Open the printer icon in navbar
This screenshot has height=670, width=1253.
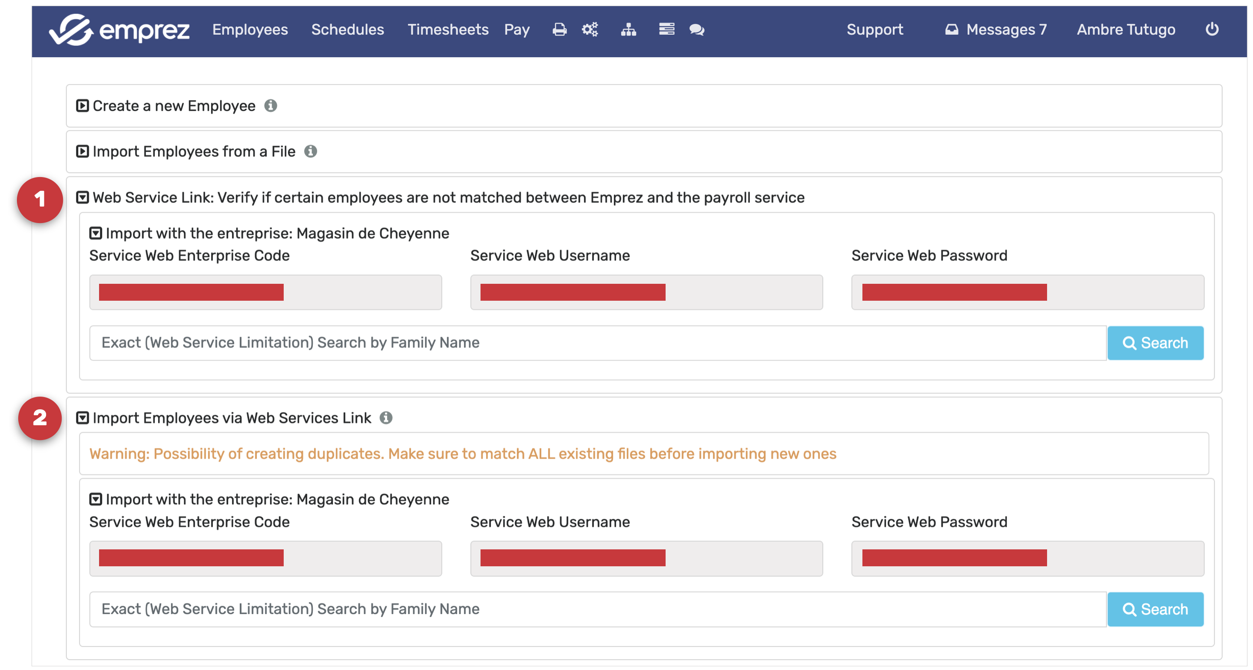tap(560, 30)
